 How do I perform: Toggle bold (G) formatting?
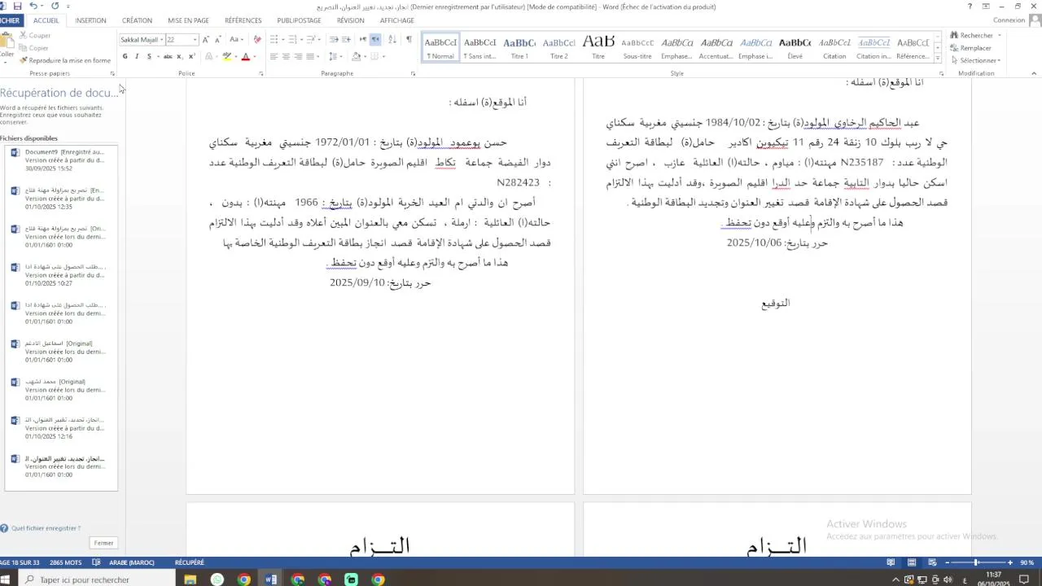[x=125, y=57]
